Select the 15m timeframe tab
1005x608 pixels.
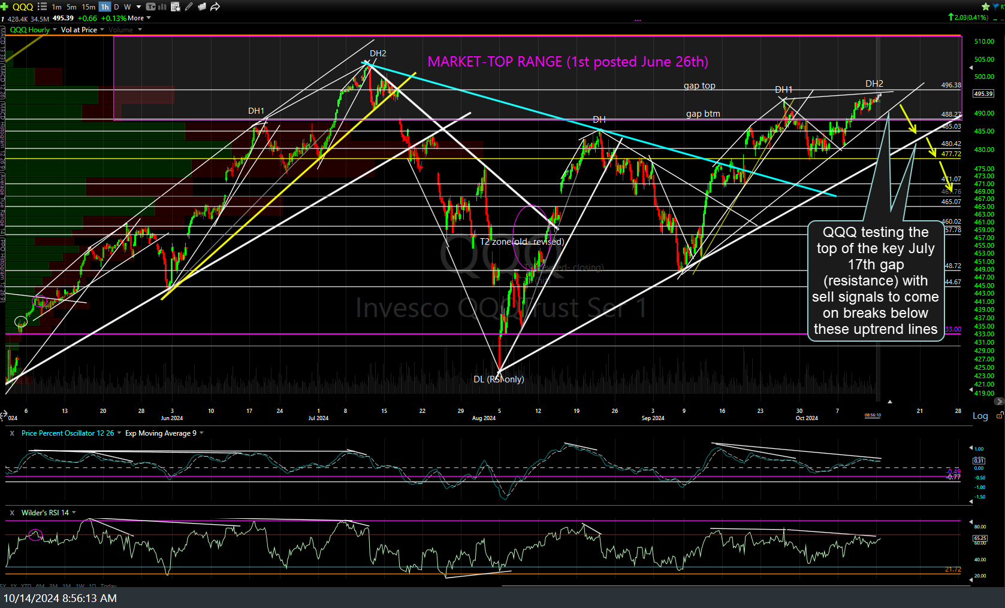point(87,7)
